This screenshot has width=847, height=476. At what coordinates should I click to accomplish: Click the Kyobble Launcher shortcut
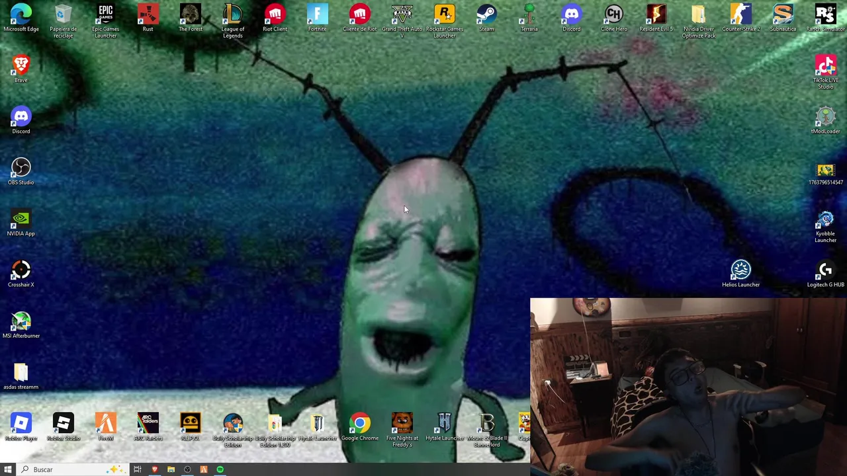tap(826, 226)
